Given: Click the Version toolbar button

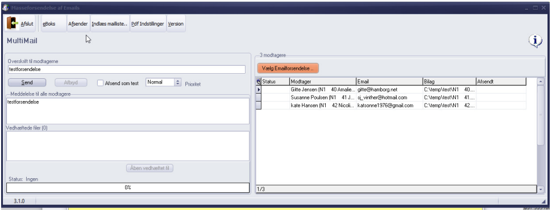Looking at the screenshot, I should [x=176, y=24].
